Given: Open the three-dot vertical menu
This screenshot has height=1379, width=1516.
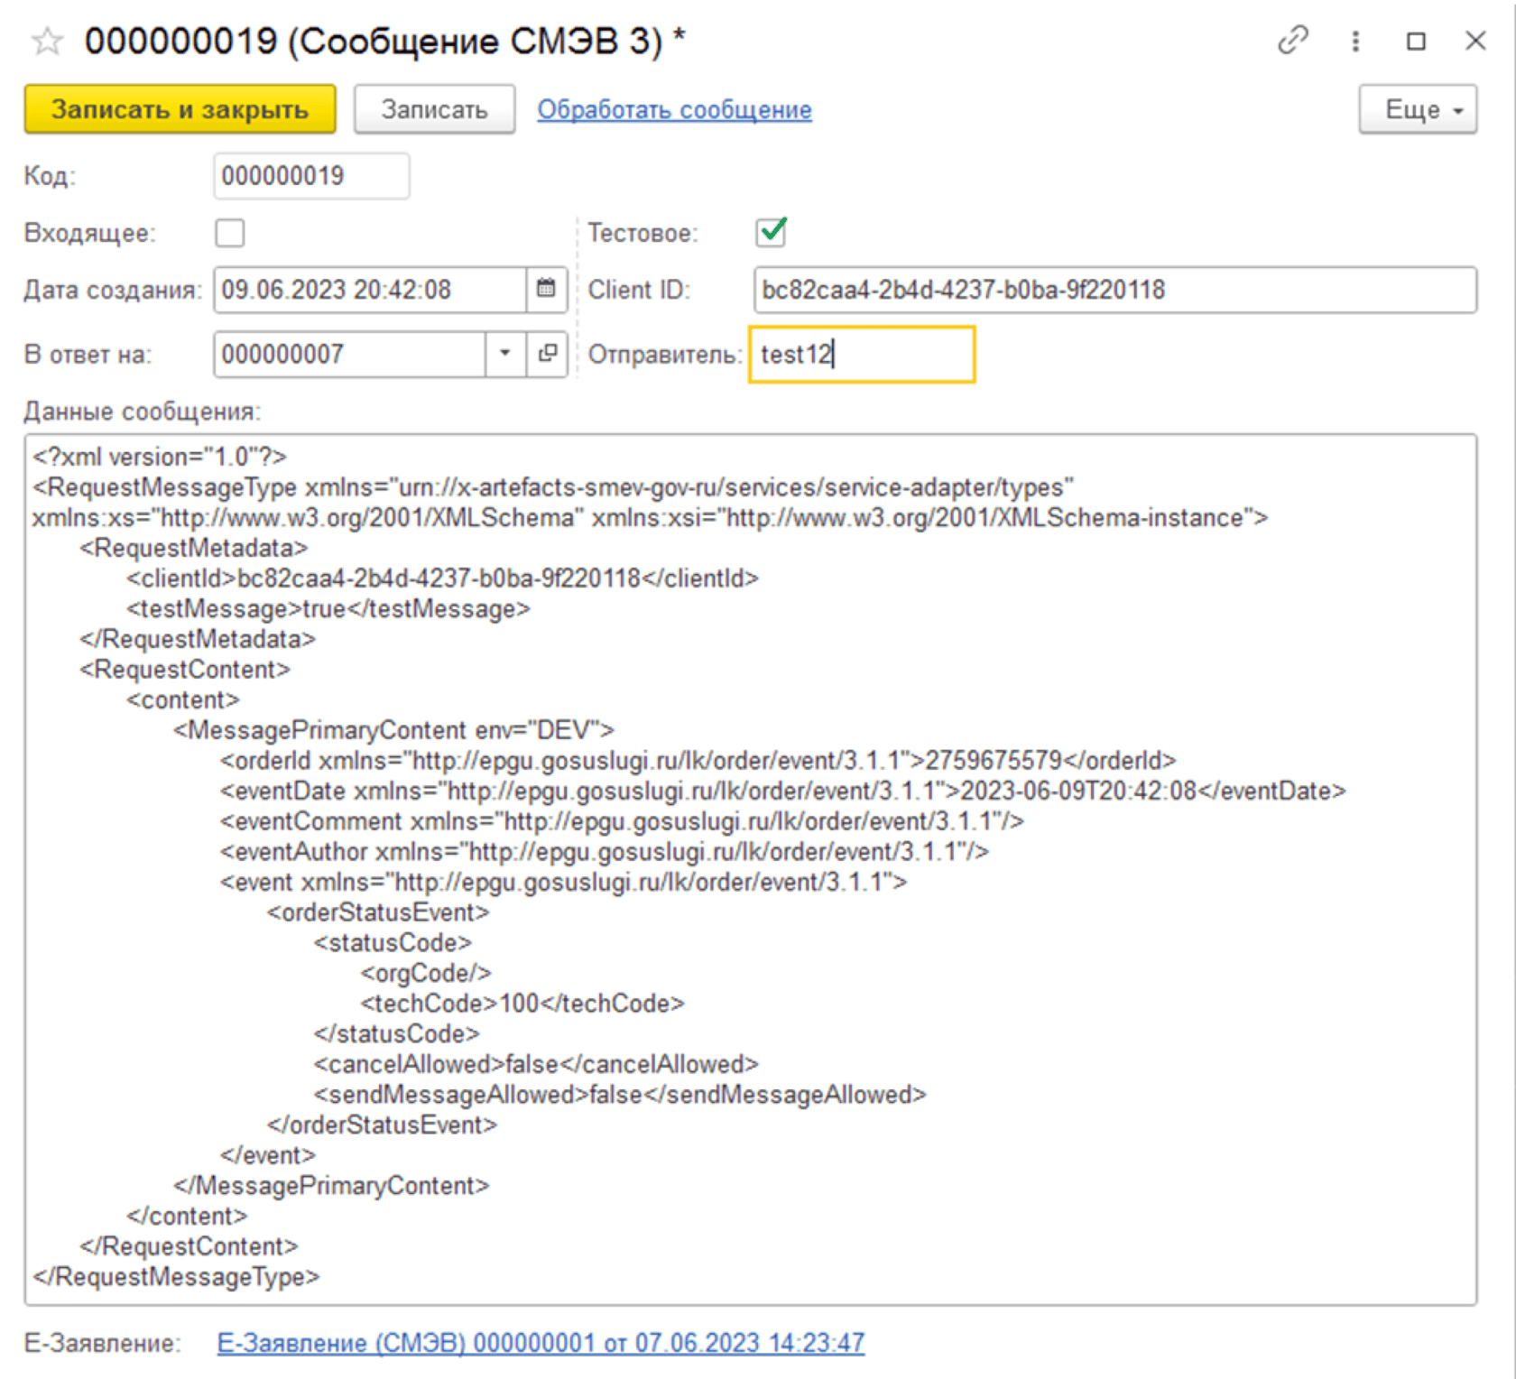Looking at the screenshot, I should click(1354, 41).
